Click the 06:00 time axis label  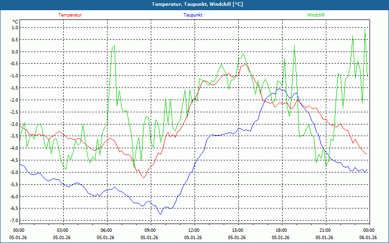pos(106,230)
